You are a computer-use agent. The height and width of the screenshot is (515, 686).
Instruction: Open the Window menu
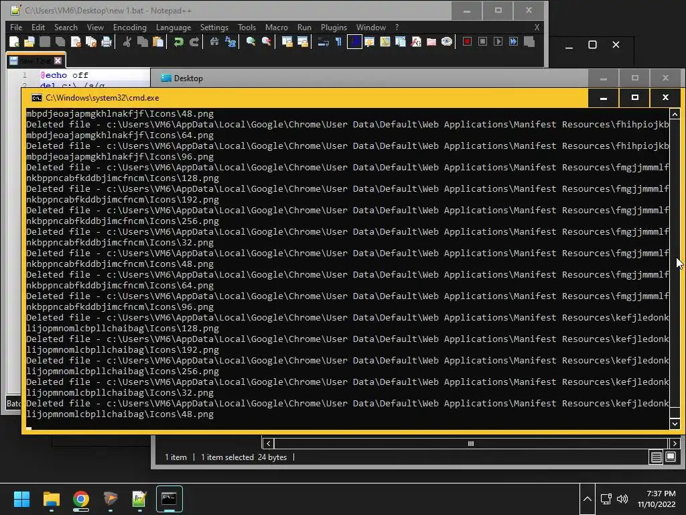point(371,27)
